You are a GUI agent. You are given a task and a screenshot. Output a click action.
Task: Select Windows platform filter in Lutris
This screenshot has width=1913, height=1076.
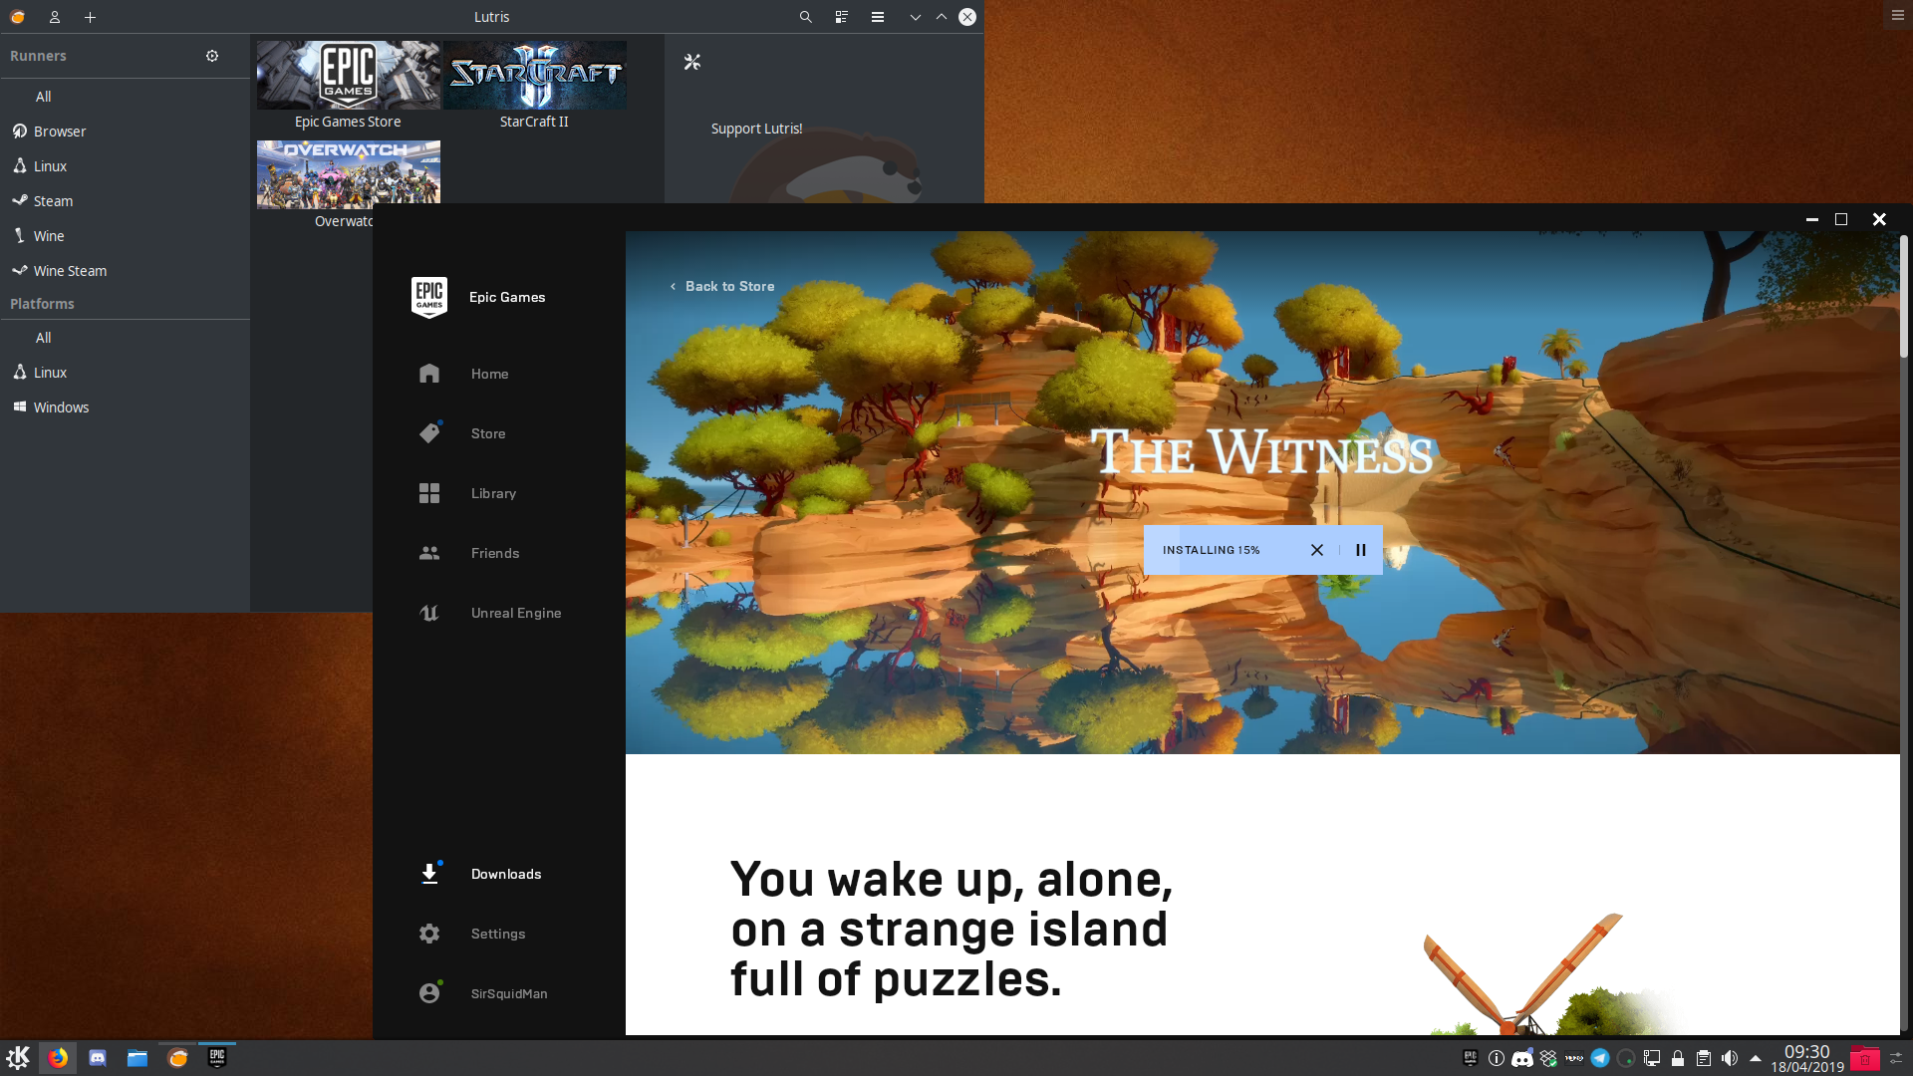click(x=61, y=405)
